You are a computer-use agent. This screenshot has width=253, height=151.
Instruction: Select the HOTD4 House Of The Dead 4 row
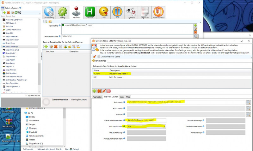coord(172,74)
